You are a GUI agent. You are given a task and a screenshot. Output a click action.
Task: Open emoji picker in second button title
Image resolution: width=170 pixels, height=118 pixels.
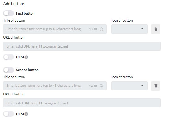coord(101,86)
